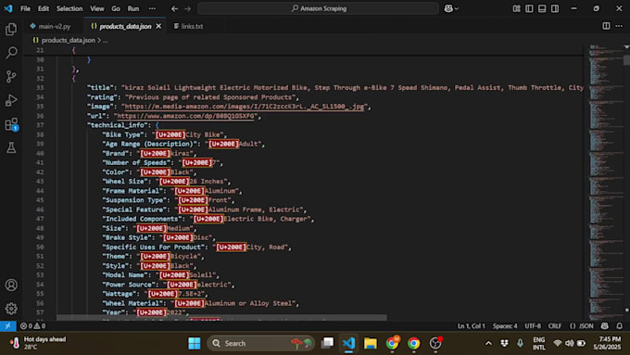Open the amazon.com/dp product URL link

click(186, 116)
